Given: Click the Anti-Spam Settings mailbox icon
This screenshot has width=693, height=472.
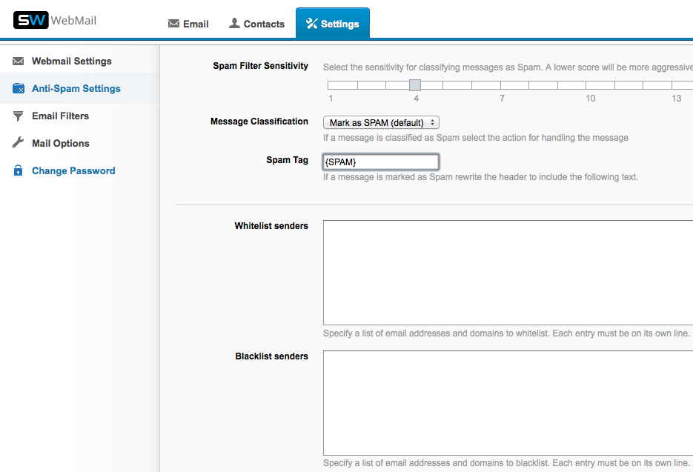Looking at the screenshot, I should [19, 89].
